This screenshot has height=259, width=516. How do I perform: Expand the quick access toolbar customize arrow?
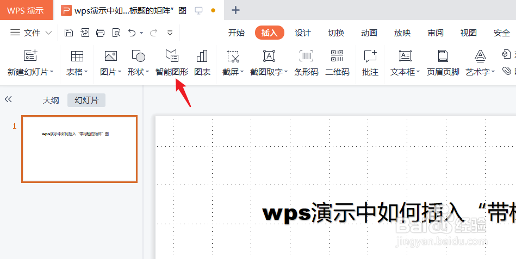[170, 33]
